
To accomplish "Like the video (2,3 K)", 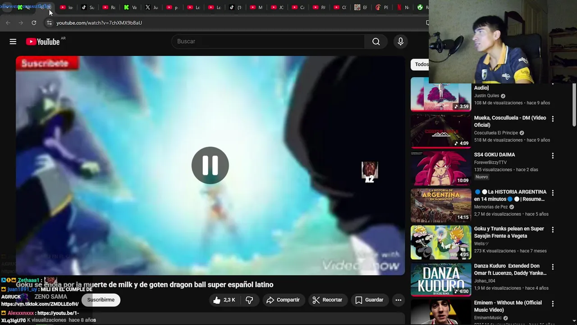I will click(224, 300).
